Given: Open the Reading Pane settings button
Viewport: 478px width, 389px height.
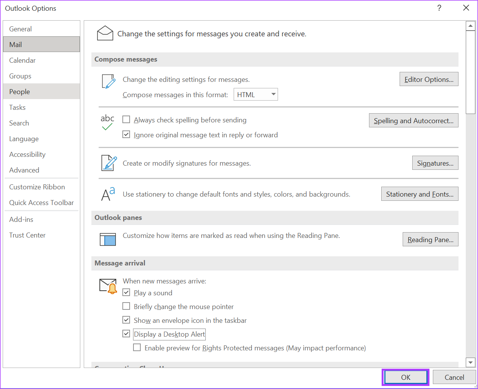Looking at the screenshot, I should pos(430,239).
